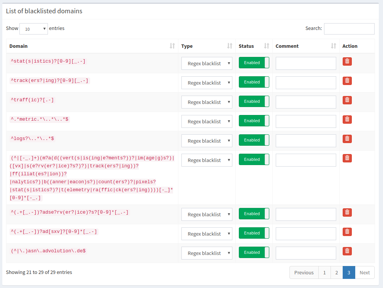Open Type dropdown for ^track(ers?|ing) row
The image size is (383, 288).
207,83
